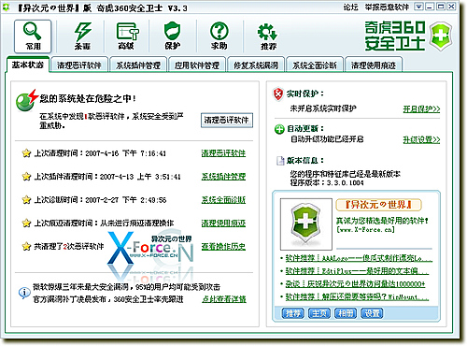Click the green plus icon beside 自动更新
The image size is (467, 346).
279,129
